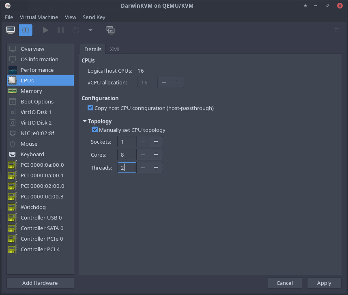
Task: Shut down the virtual machine
Action: pos(76,30)
